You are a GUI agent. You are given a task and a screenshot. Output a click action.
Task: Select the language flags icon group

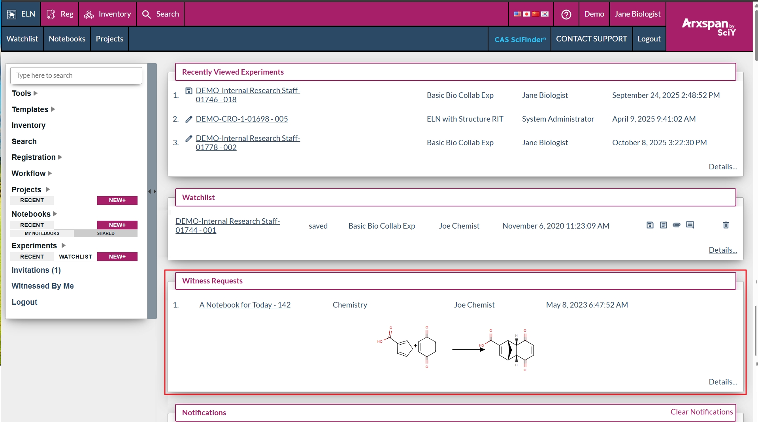[x=531, y=14]
